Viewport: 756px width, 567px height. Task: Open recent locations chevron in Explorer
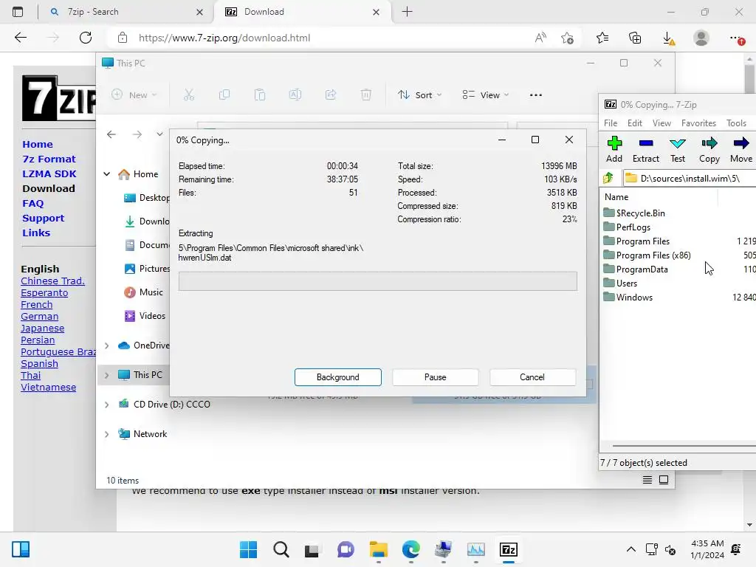pos(159,134)
